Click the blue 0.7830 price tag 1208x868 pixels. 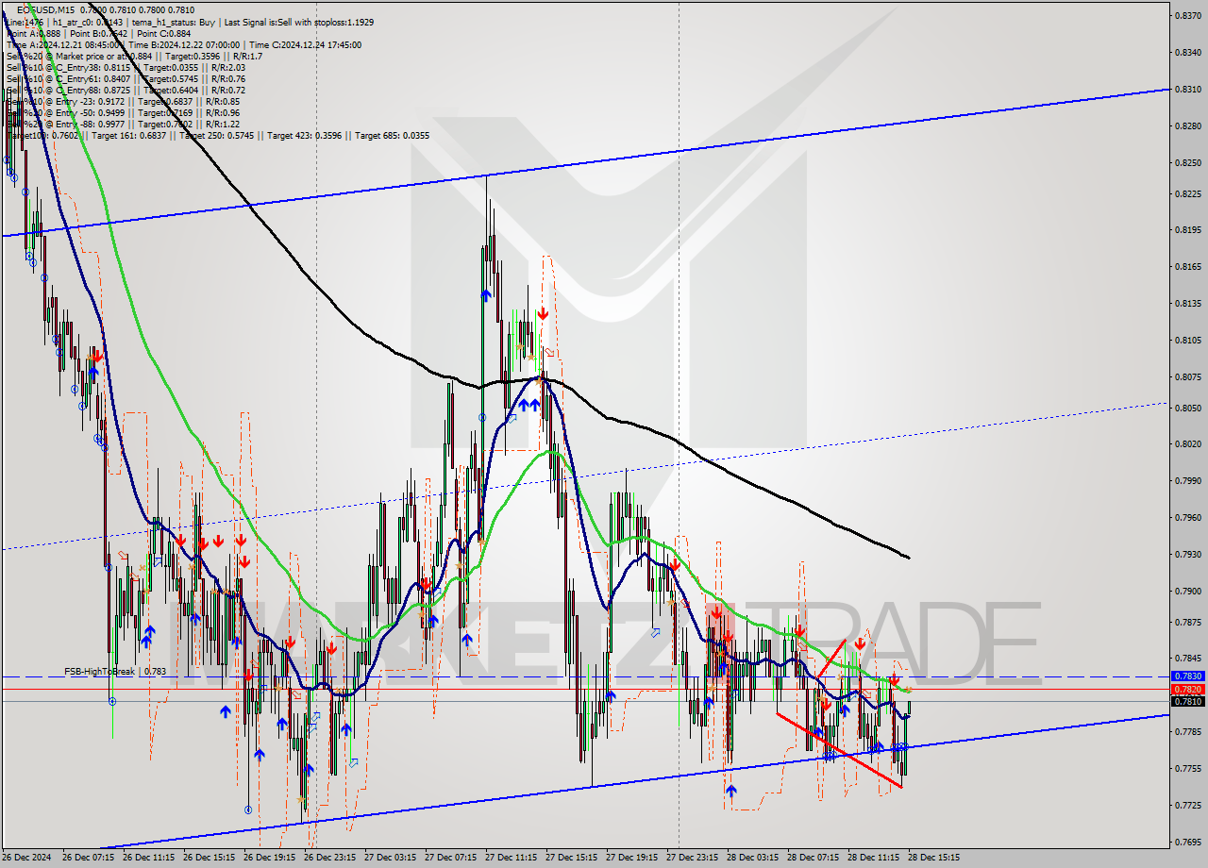tap(1187, 676)
